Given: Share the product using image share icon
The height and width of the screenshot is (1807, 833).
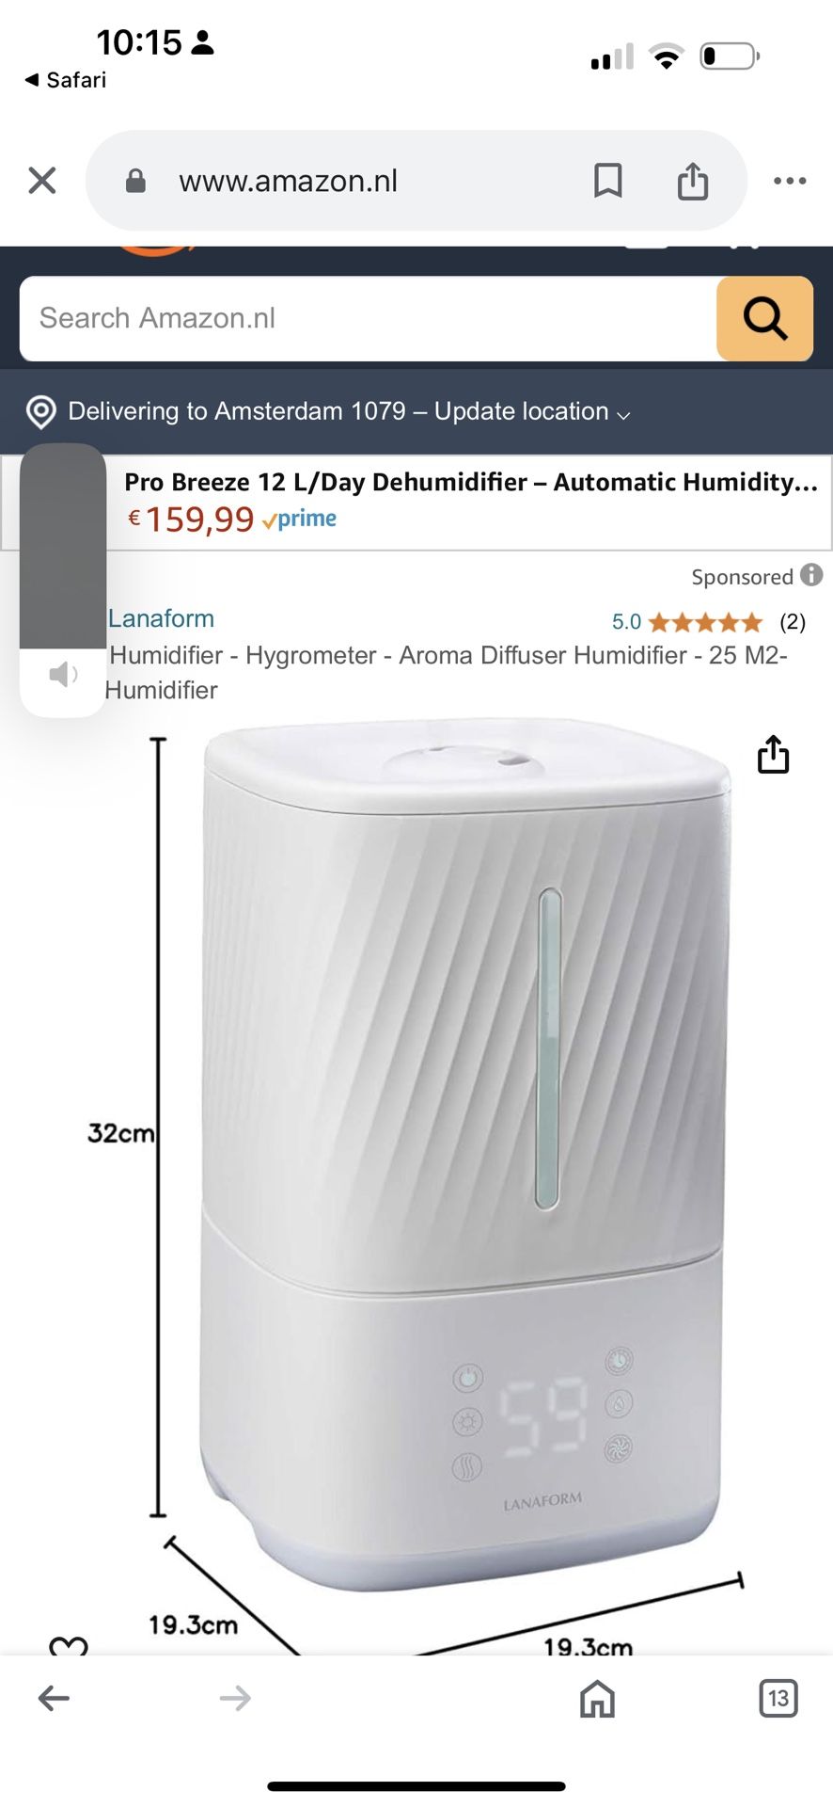Looking at the screenshot, I should point(773,754).
